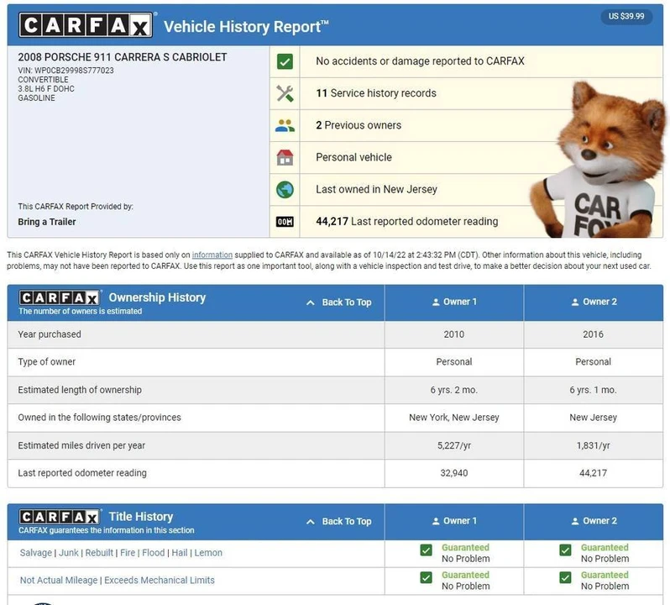Click '6 yrs. 1 mo.' ownership length cell
Image resolution: width=670 pixels, height=605 pixels.
(593, 390)
